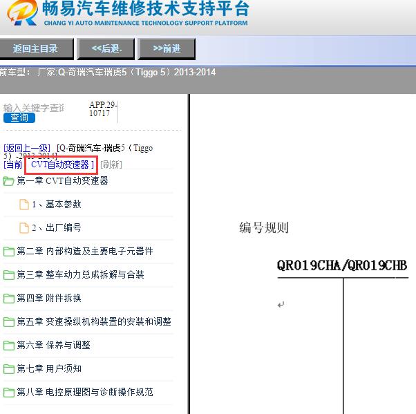Click the 编号规则 heading in document
This screenshot has height=414, width=416.
[x=264, y=227]
